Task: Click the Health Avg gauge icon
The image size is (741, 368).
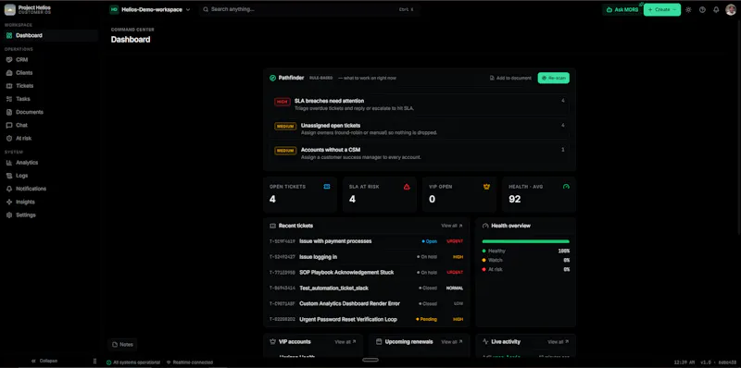Action: tap(566, 187)
